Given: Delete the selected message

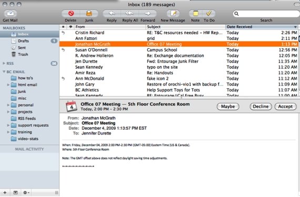Looking at the screenshot, I should [71, 13].
